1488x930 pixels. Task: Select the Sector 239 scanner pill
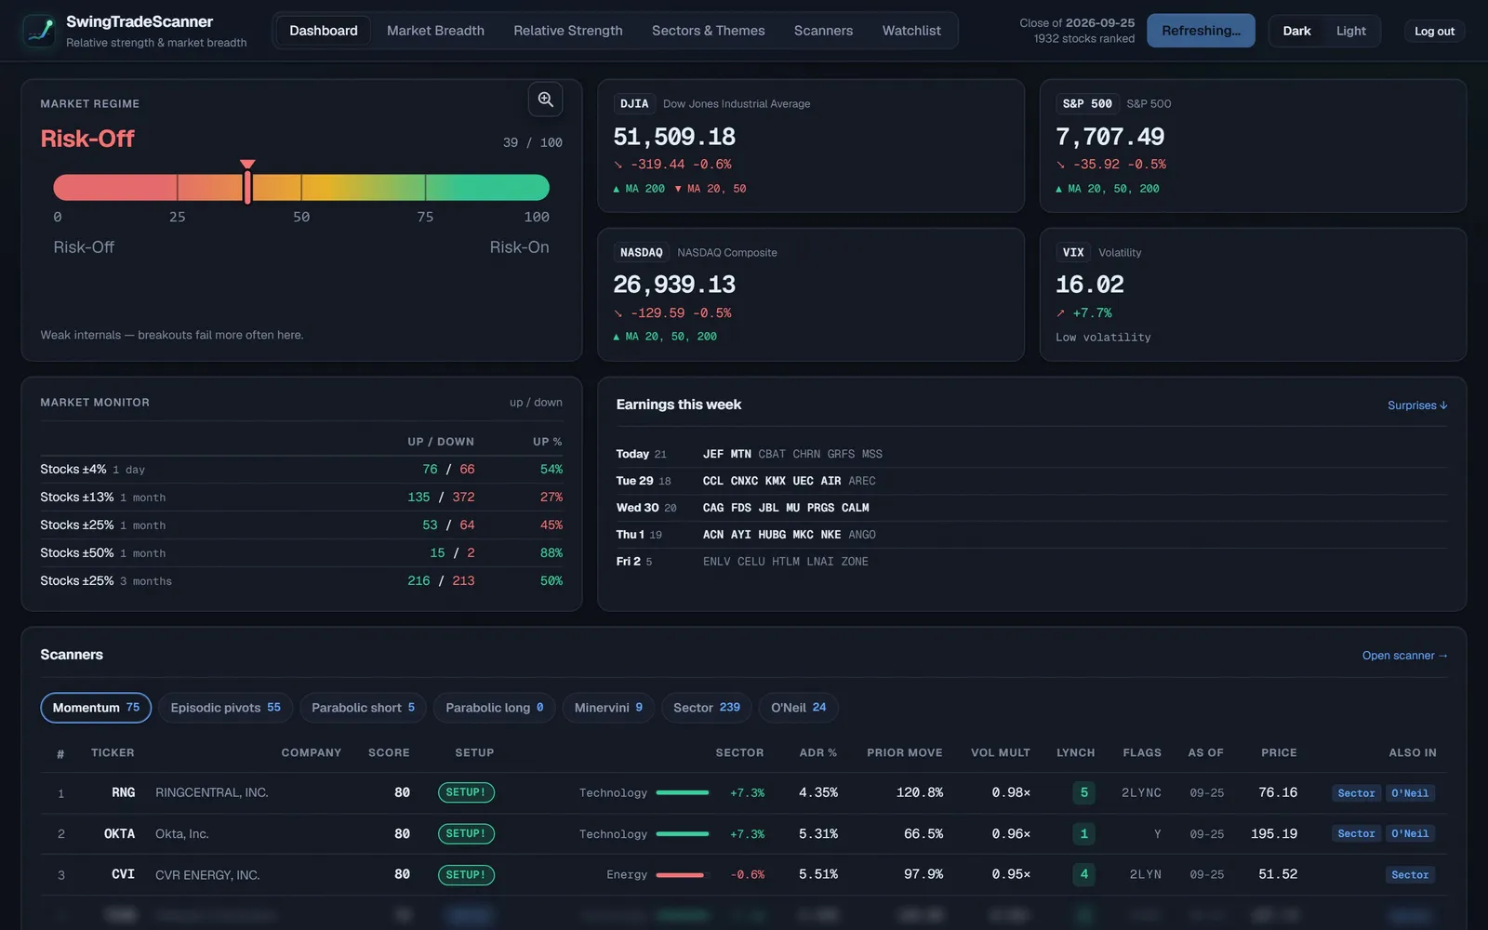coord(707,708)
